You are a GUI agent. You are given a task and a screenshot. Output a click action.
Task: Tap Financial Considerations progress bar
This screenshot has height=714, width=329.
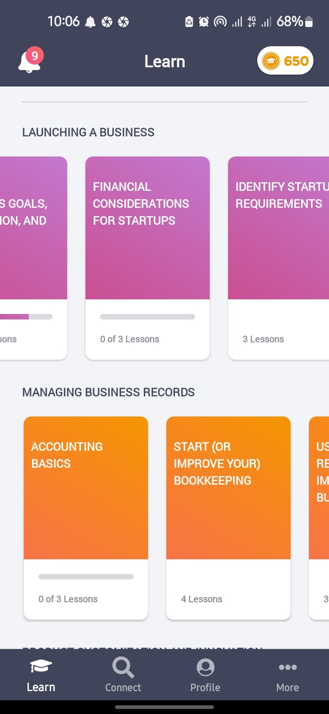148,317
